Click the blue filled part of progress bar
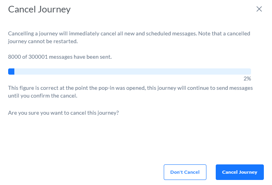Viewport: 272px width, 185px height. [x=11, y=72]
